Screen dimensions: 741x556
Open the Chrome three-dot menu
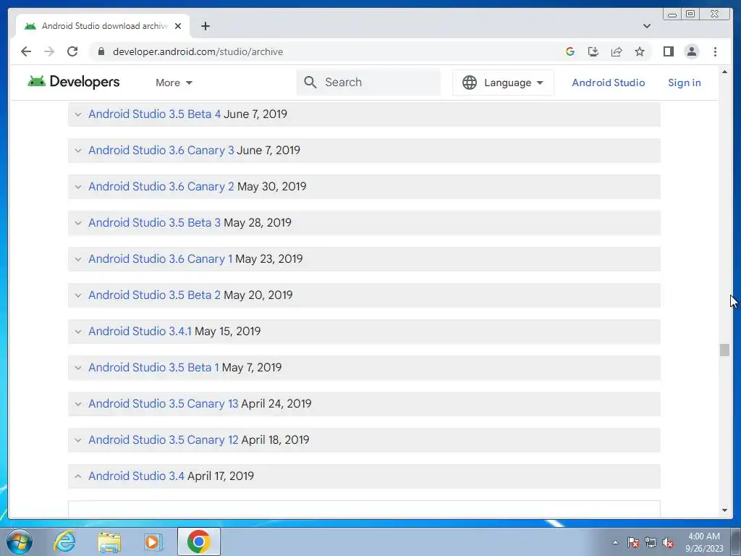pos(715,51)
